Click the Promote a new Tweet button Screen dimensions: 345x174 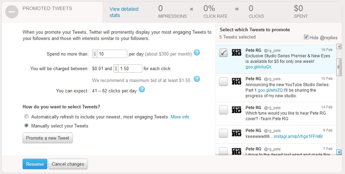pyautogui.click(x=48, y=138)
